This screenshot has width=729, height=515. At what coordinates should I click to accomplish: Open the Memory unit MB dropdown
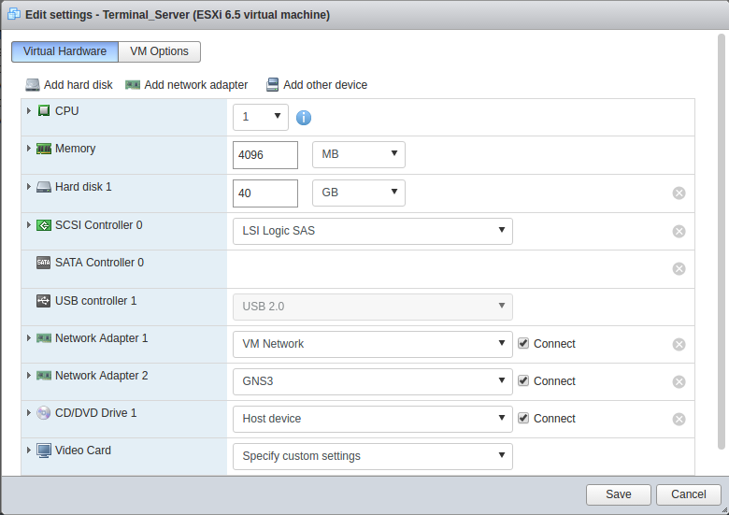tap(359, 155)
